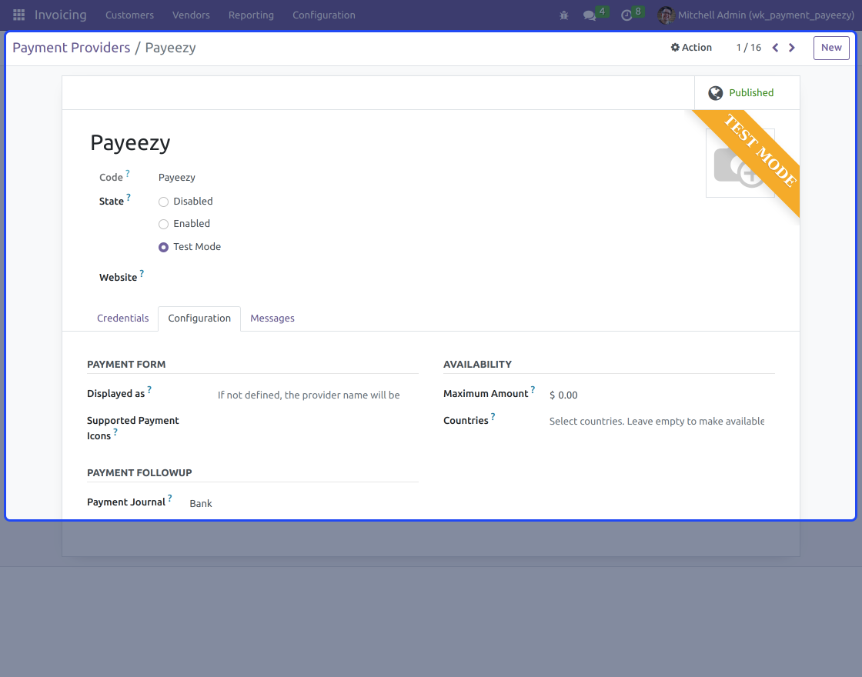Upload provider image via camera placeholder
The height and width of the screenshot is (677, 862).
tap(740, 163)
